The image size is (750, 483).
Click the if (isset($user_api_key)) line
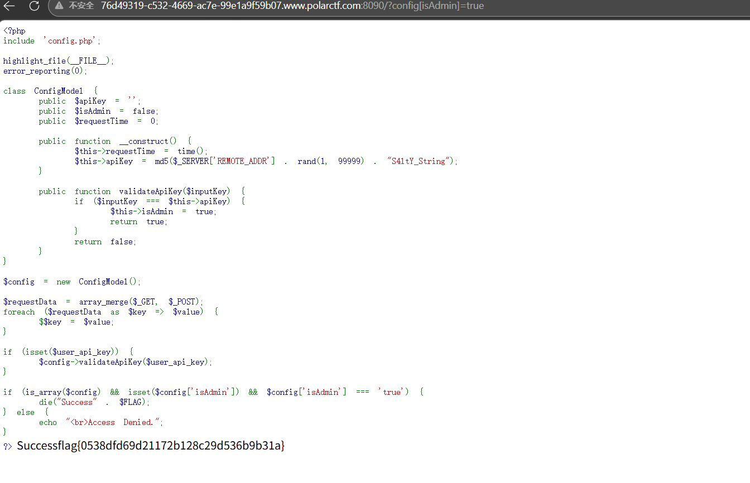(69, 352)
